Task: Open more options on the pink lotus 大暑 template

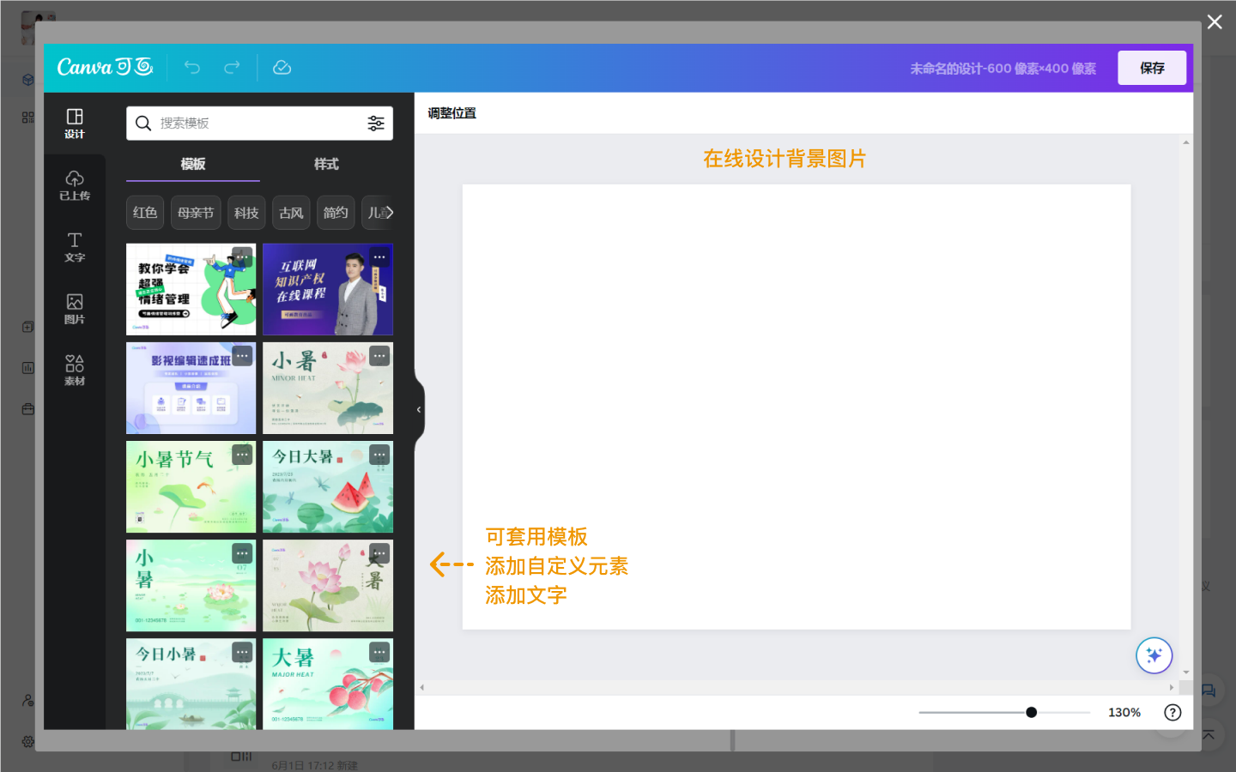Action: pyautogui.click(x=379, y=553)
